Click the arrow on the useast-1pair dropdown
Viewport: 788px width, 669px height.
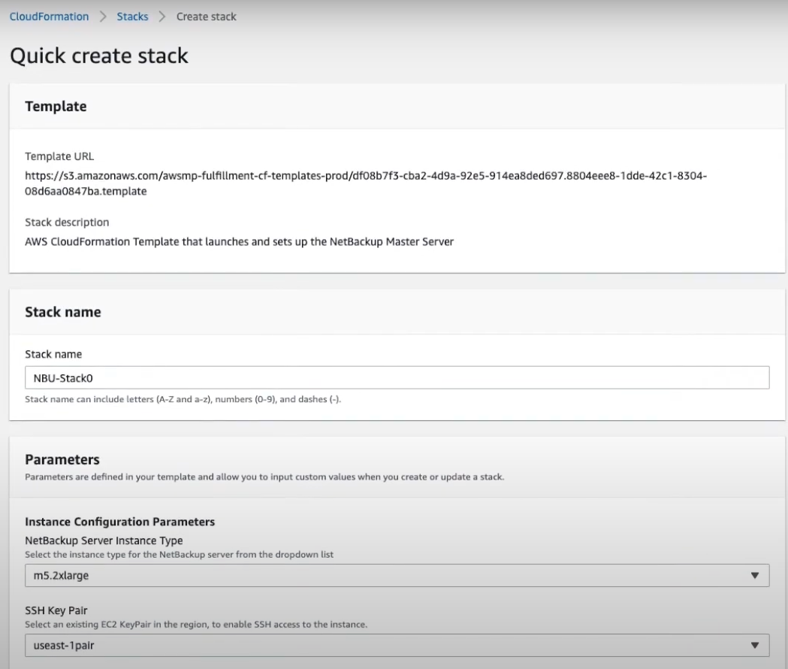[x=754, y=646]
